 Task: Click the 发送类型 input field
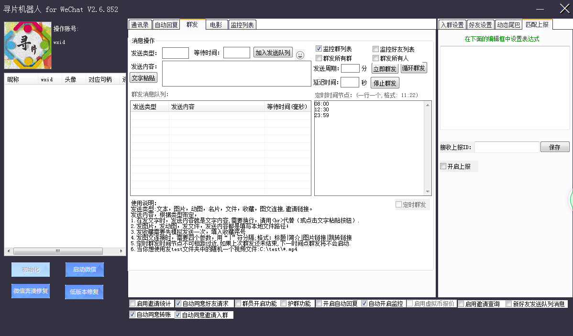pyautogui.click(x=176, y=53)
